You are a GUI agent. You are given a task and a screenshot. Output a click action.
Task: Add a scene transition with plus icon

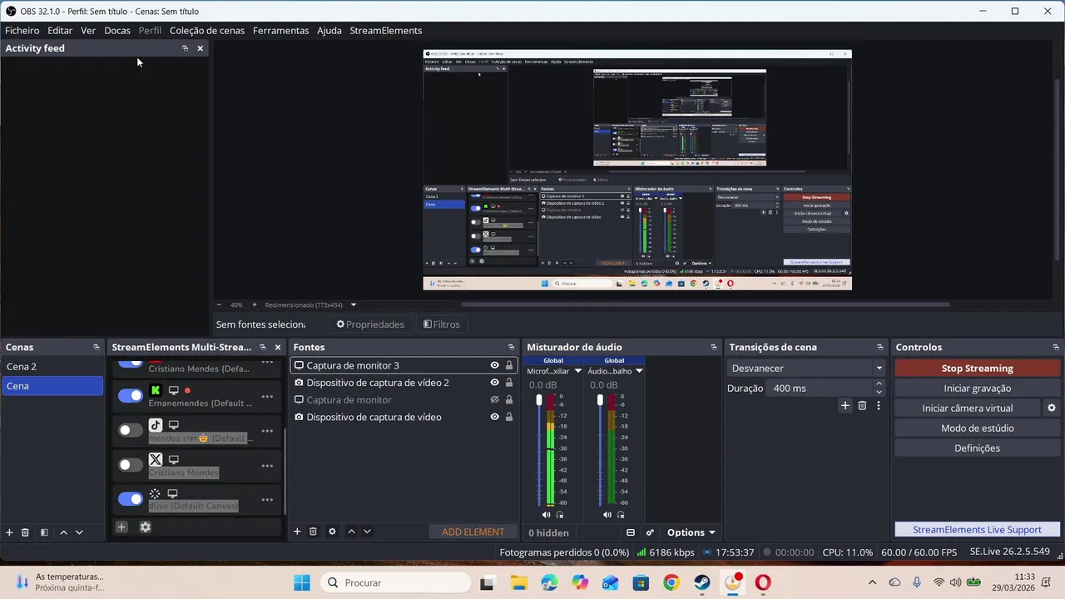tap(845, 406)
